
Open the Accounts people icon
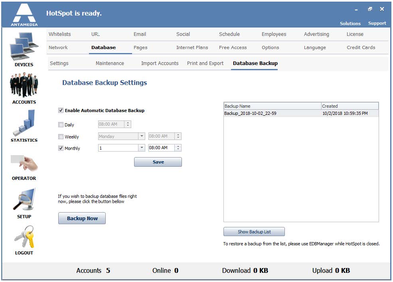click(24, 85)
